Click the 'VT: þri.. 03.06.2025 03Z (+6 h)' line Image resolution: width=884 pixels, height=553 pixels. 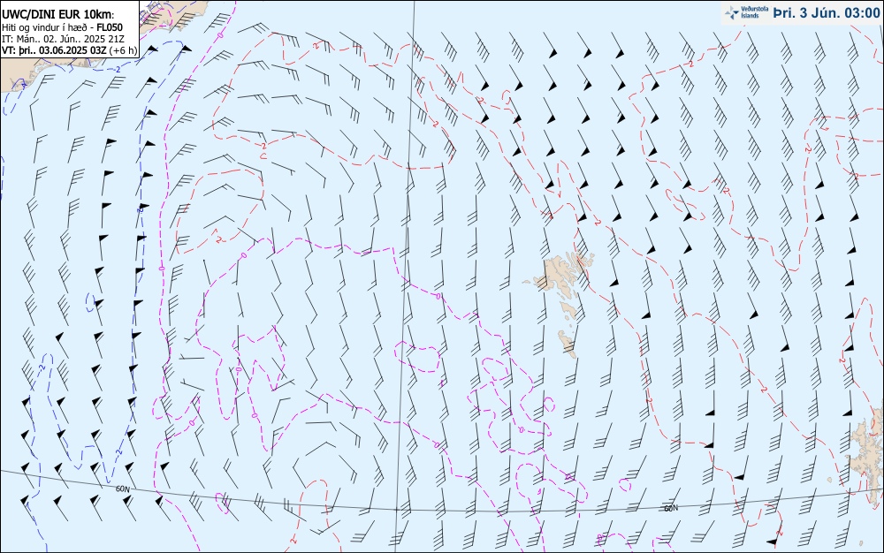[x=69, y=50]
